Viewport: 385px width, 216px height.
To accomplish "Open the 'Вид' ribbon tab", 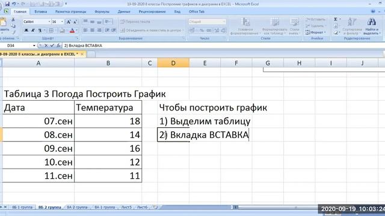I will click(177, 11).
